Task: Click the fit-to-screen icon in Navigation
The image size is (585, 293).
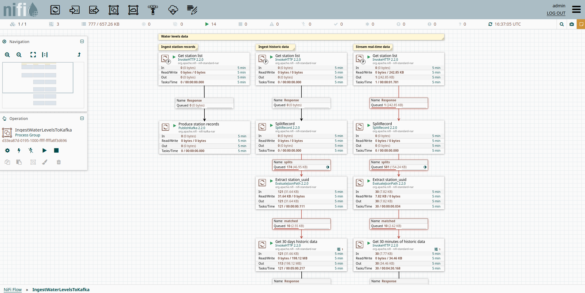Action: pyautogui.click(x=33, y=55)
